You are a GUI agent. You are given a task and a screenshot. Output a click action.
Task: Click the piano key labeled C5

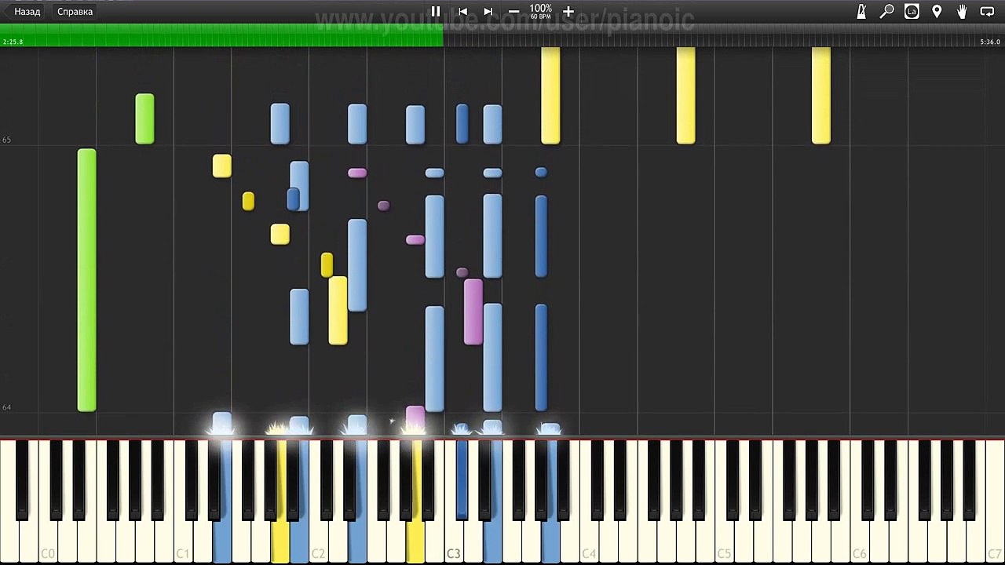[724, 541]
